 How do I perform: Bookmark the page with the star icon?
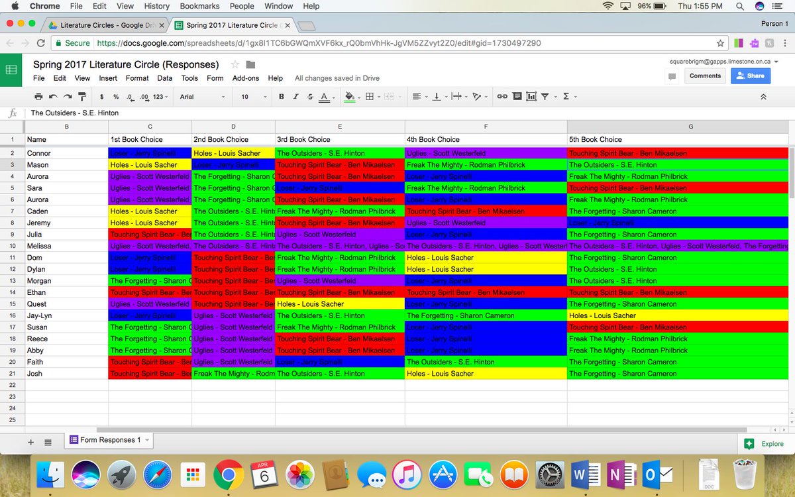(x=720, y=43)
